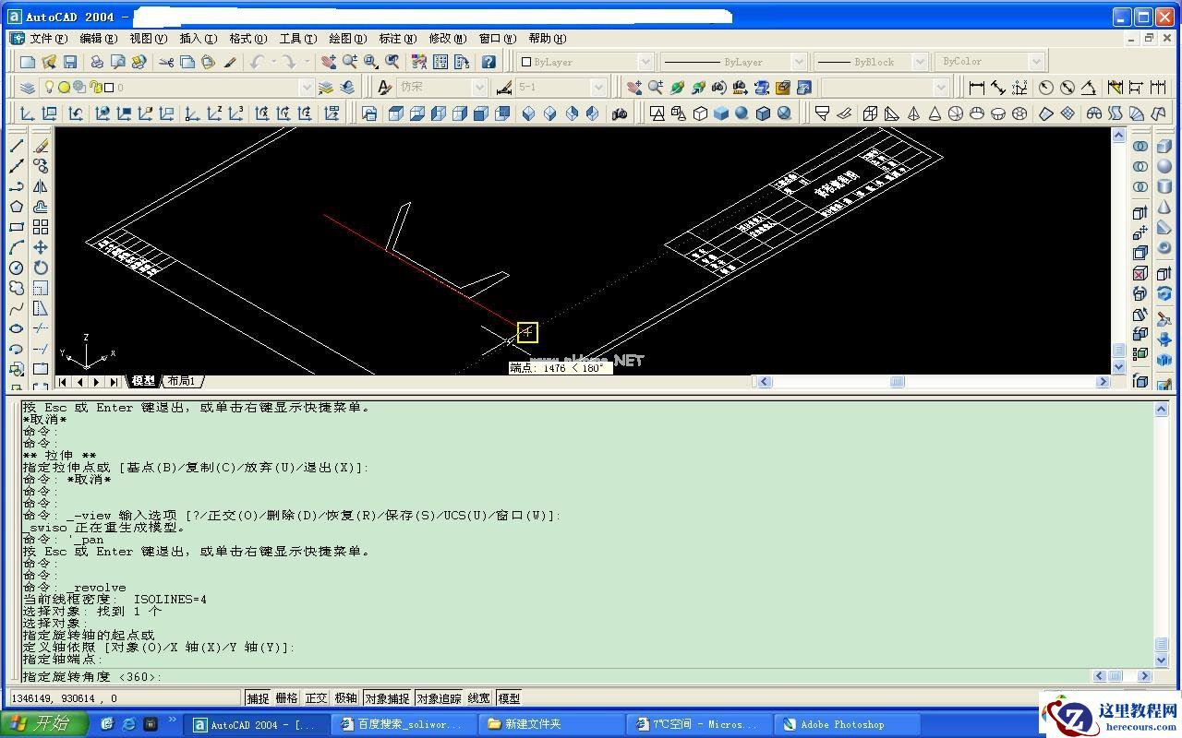Toggle 对象捕捉 object snap in status bar
This screenshot has width=1182, height=738.
(x=387, y=698)
